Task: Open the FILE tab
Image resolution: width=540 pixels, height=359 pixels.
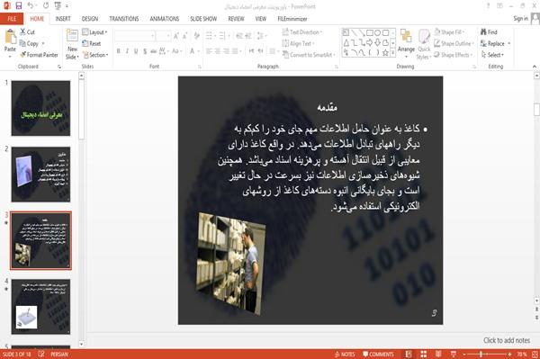Action: pyautogui.click(x=12, y=19)
